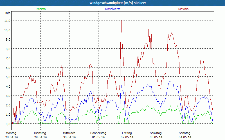This screenshot has width=225, height=140.
Task: Click the '6,0' y-axis value
Action: pyautogui.click(x=8, y=67)
